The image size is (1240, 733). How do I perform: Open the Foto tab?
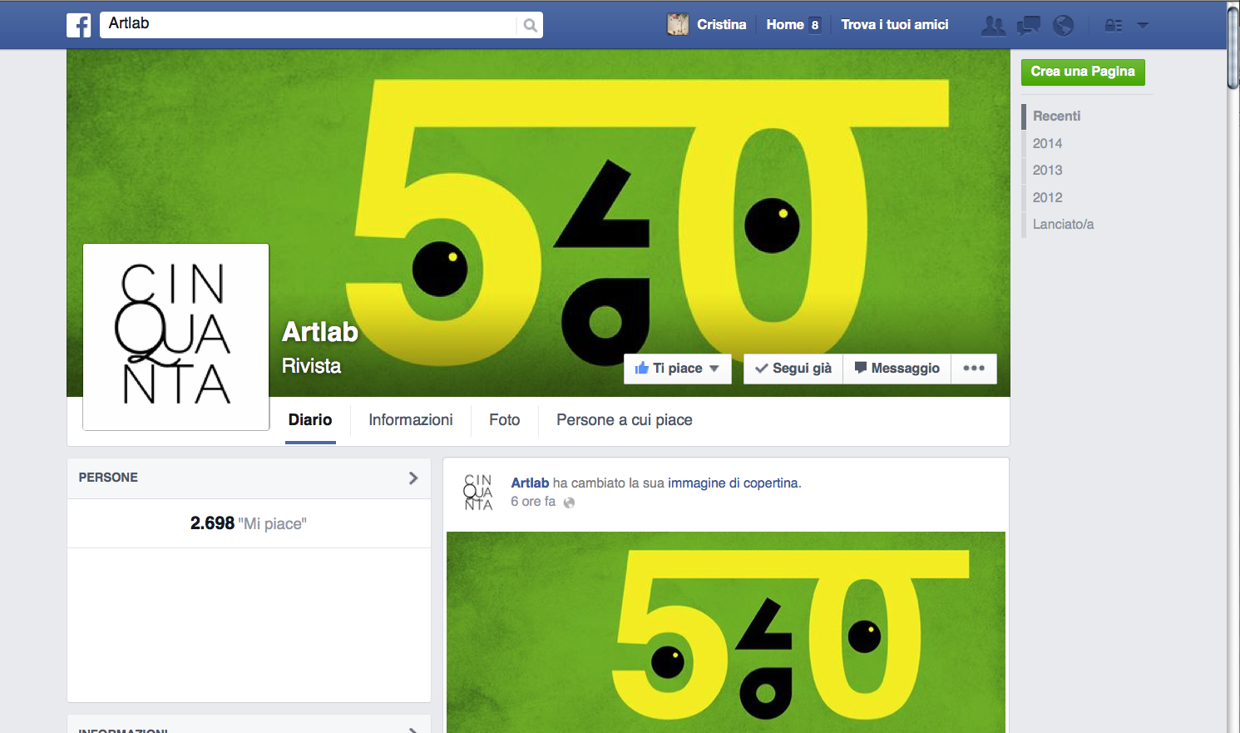click(504, 420)
